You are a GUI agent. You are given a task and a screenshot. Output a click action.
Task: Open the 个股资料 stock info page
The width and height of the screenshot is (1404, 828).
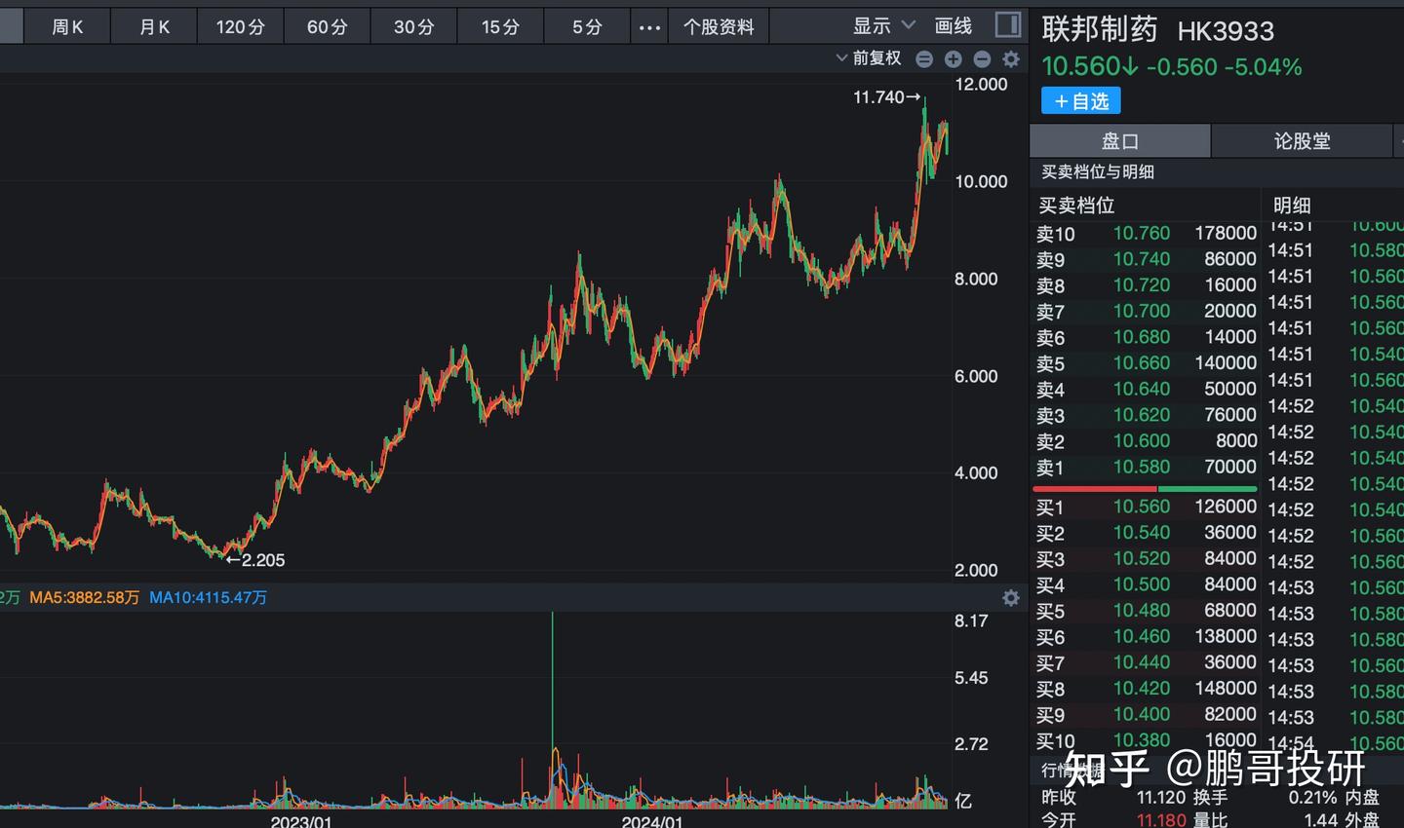719,26
